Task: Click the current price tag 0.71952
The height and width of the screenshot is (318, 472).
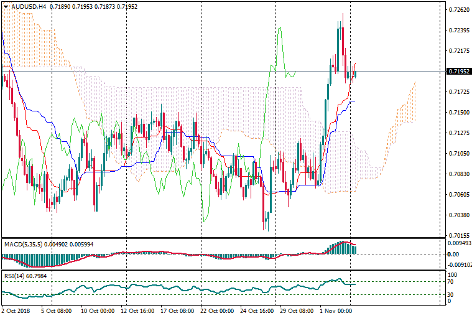Action: (459, 72)
